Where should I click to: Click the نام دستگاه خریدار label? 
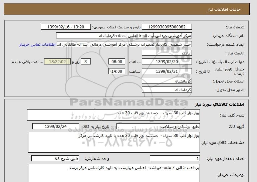(x=229, y=36)
